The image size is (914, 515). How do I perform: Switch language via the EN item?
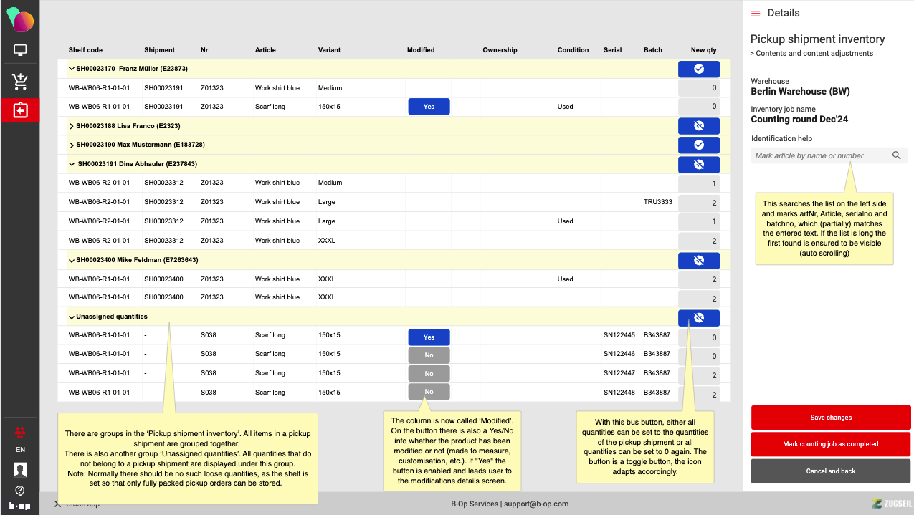(x=20, y=450)
